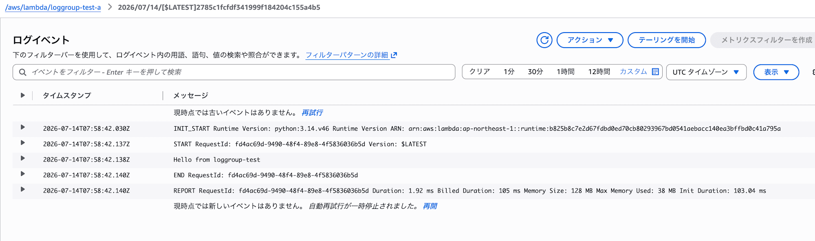Expand the INIT_START log event row
This screenshot has height=241, width=815.
[x=23, y=127]
